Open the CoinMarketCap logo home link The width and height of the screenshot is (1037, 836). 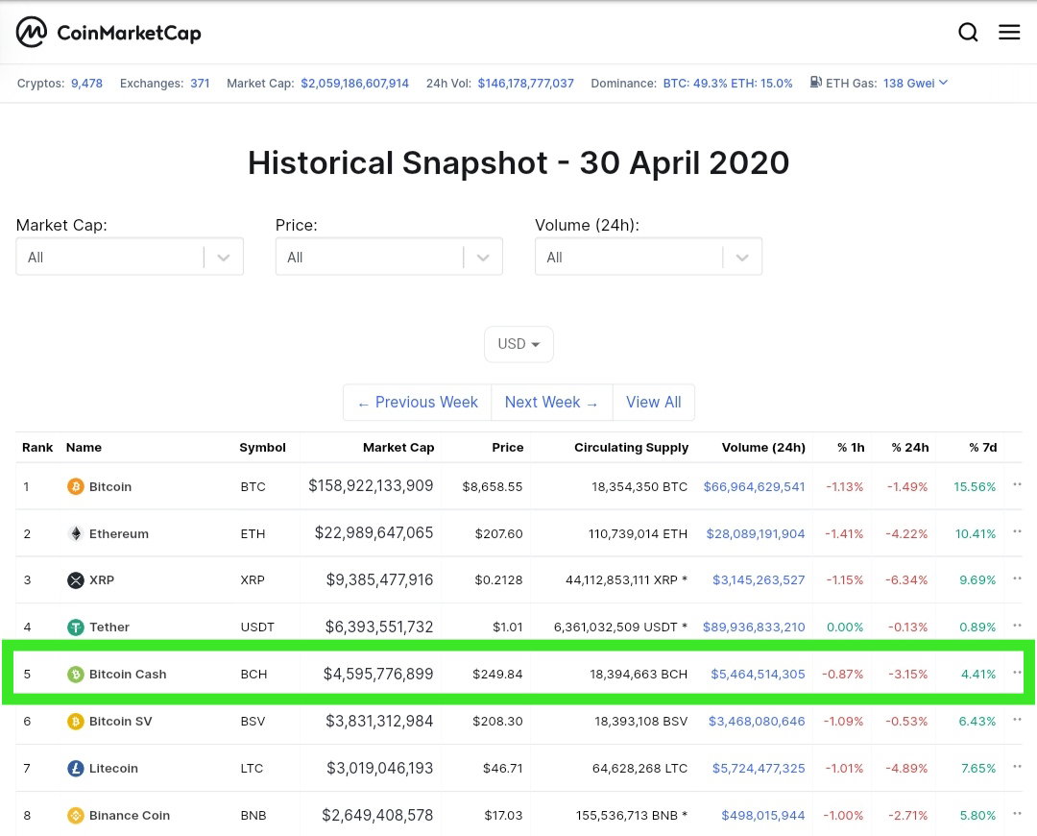coord(109,32)
